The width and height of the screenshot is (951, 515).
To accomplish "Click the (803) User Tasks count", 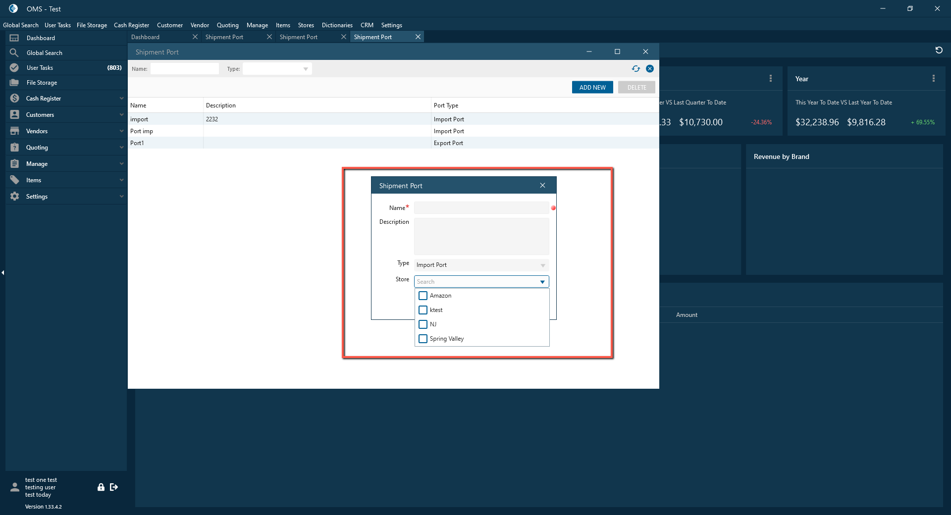I will (x=114, y=68).
